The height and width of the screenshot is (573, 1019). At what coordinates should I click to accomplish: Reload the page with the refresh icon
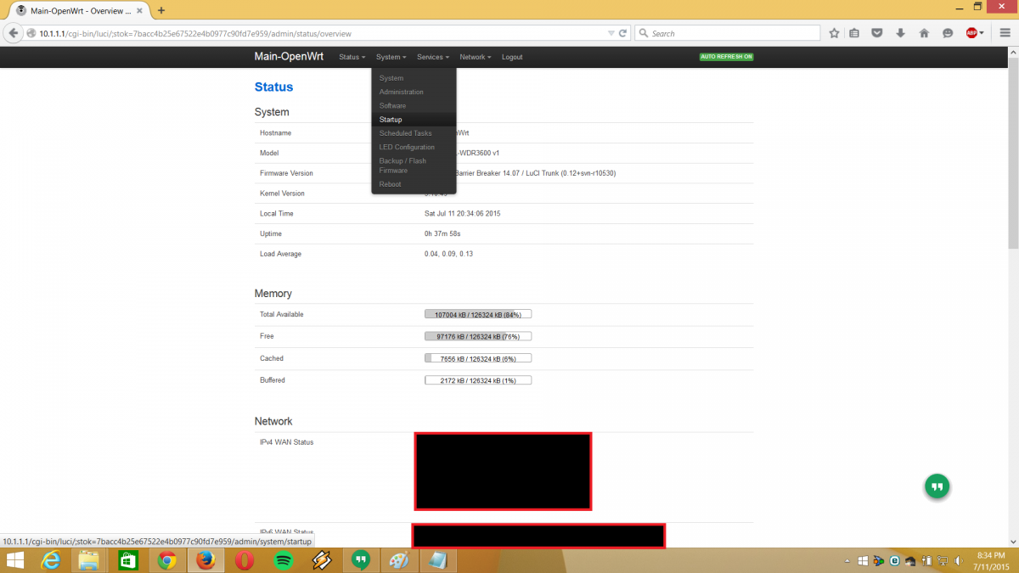click(x=623, y=33)
